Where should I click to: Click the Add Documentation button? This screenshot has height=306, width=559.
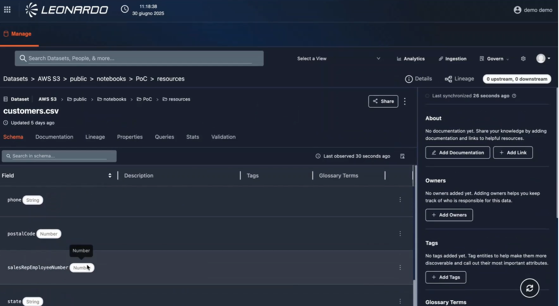(458, 153)
